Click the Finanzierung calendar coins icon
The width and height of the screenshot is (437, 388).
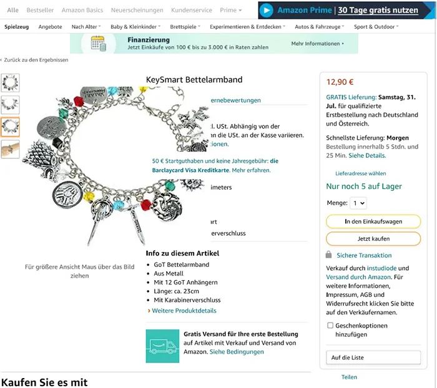[x=99, y=44]
